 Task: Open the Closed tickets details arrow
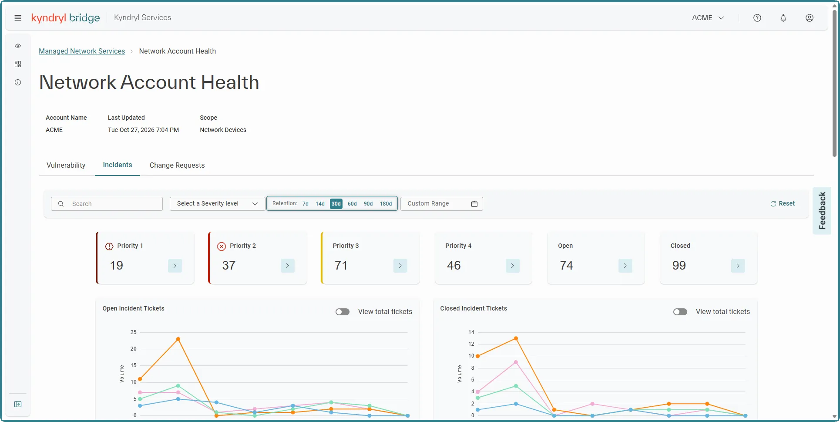(x=738, y=266)
